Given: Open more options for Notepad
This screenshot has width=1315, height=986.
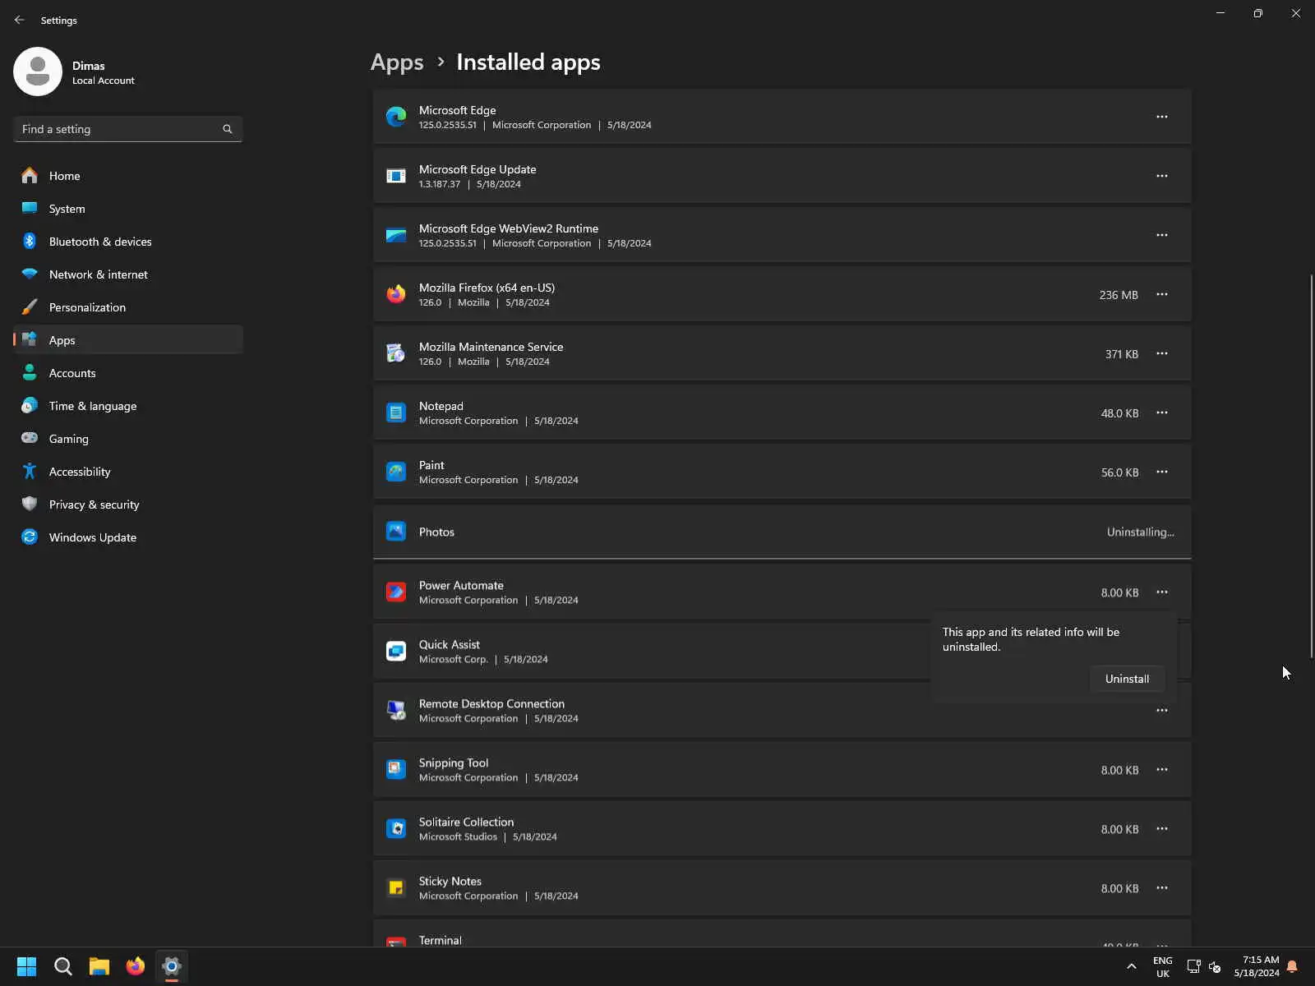Looking at the screenshot, I should coord(1162,412).
